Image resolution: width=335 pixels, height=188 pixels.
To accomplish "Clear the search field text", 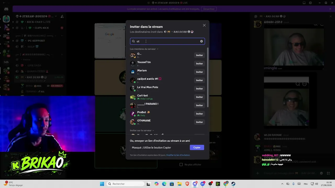I will (202, 41).
